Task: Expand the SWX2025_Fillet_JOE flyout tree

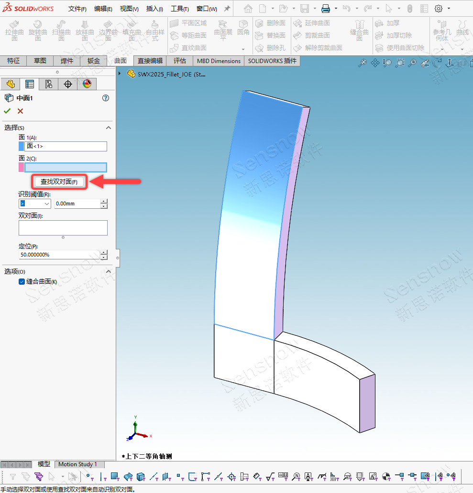Action: coord(120,74)
